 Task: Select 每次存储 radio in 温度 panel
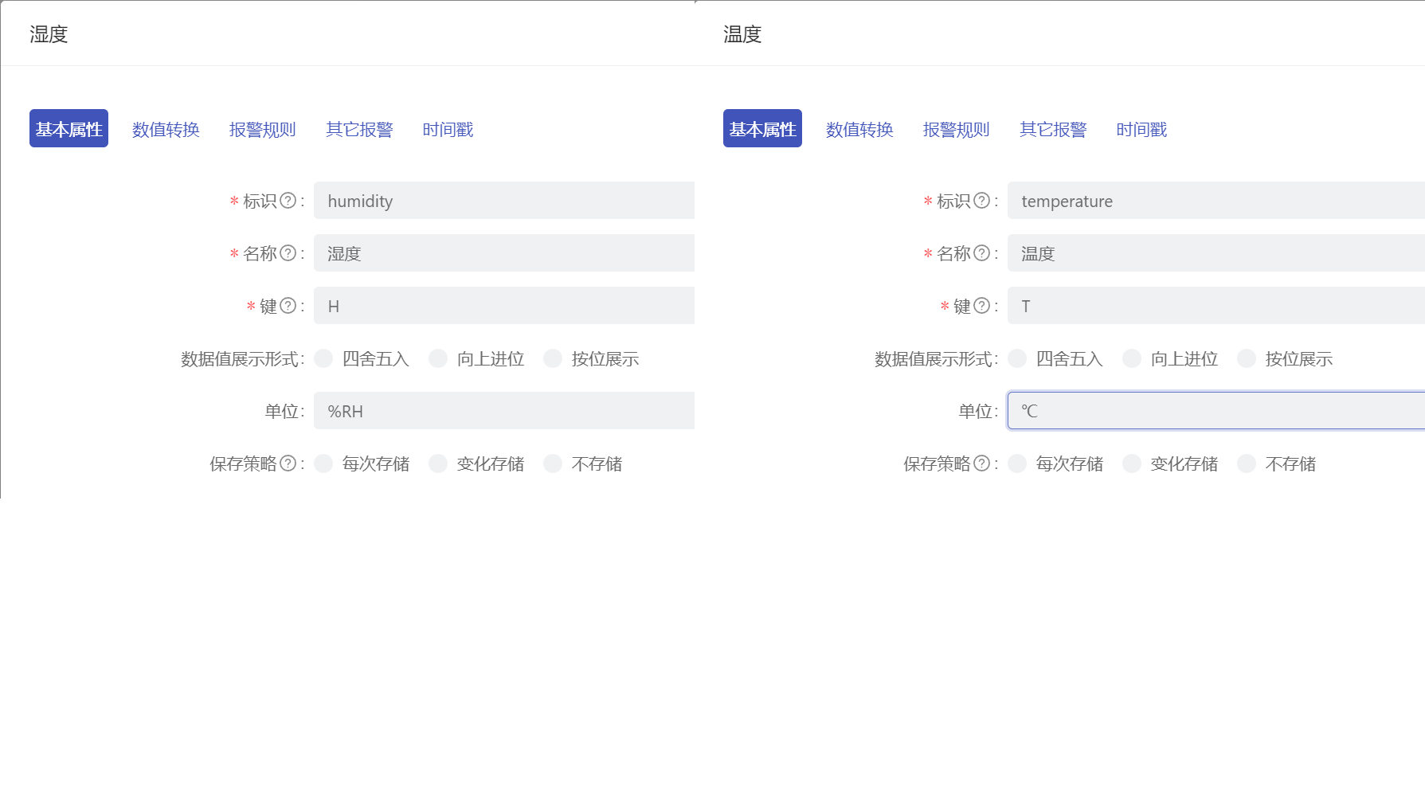[x=1017, y=463]
